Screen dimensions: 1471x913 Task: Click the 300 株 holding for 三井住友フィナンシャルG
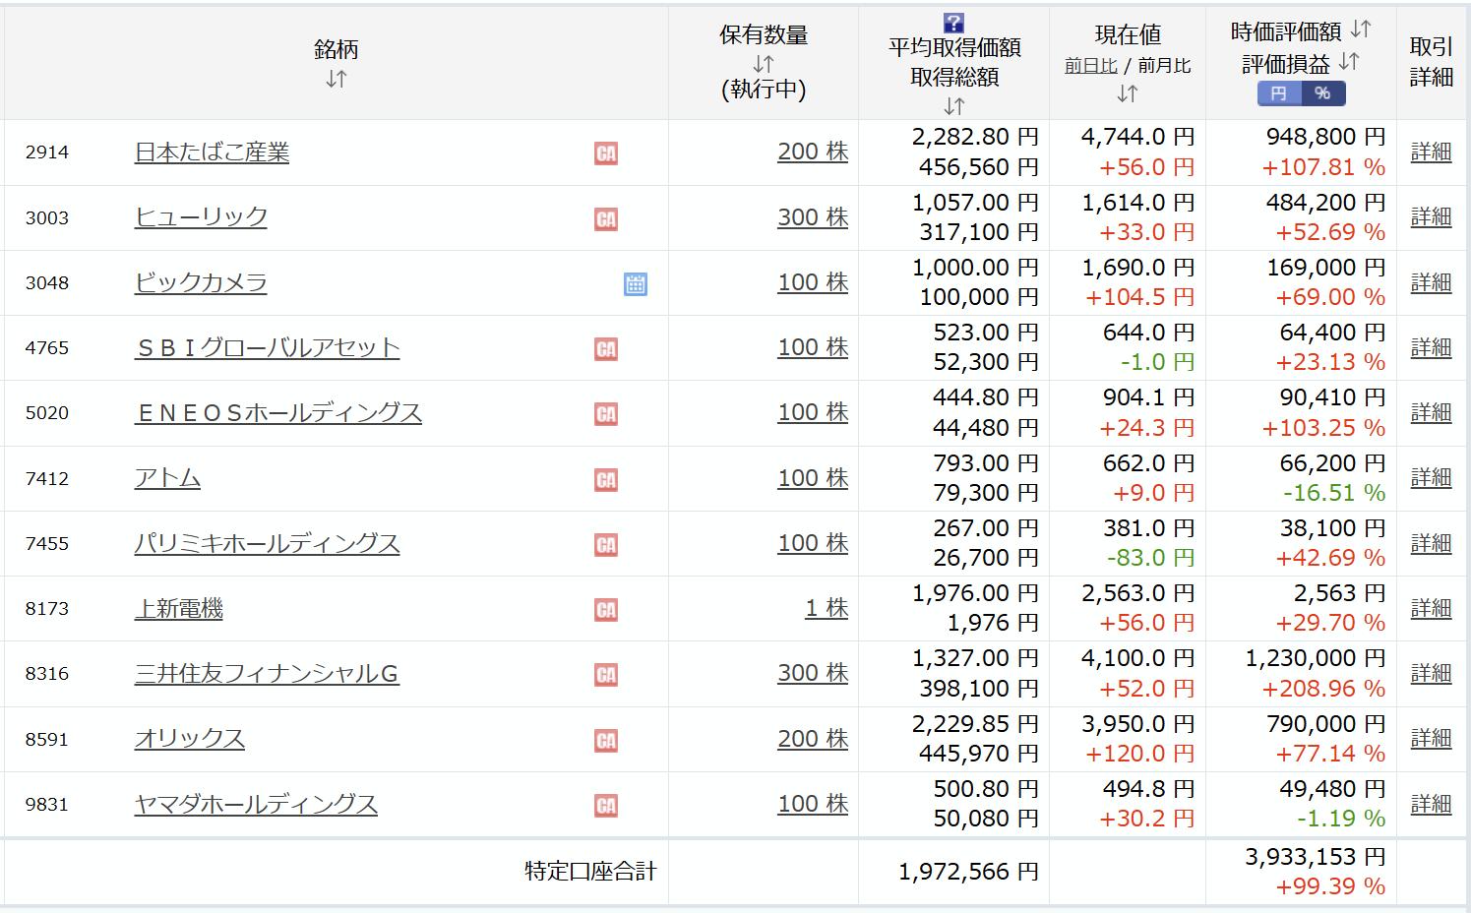[x=812, y=674]
